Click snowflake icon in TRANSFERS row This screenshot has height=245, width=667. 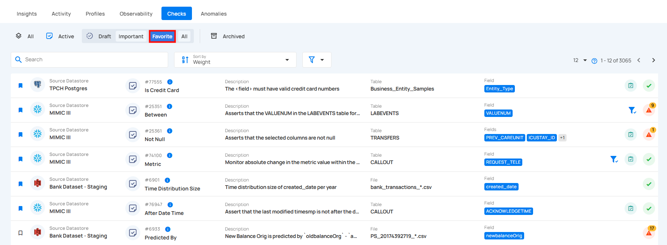pos(38,134)
